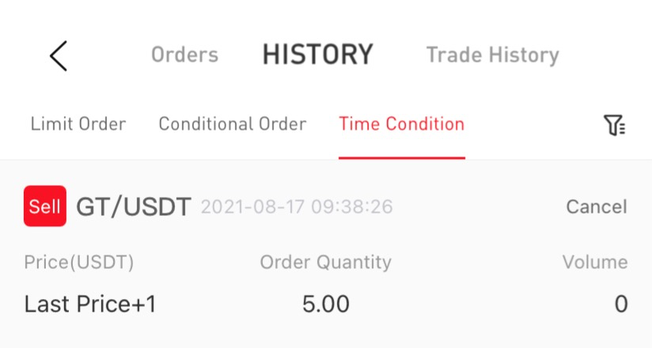
Task: Open the Trade History tab
Action: [x=492, y=55]
